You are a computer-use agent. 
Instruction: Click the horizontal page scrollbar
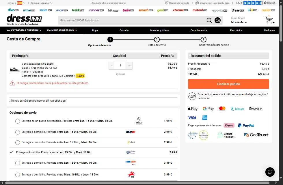[137, 183]
